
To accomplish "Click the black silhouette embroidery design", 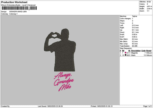I will 60,50.
